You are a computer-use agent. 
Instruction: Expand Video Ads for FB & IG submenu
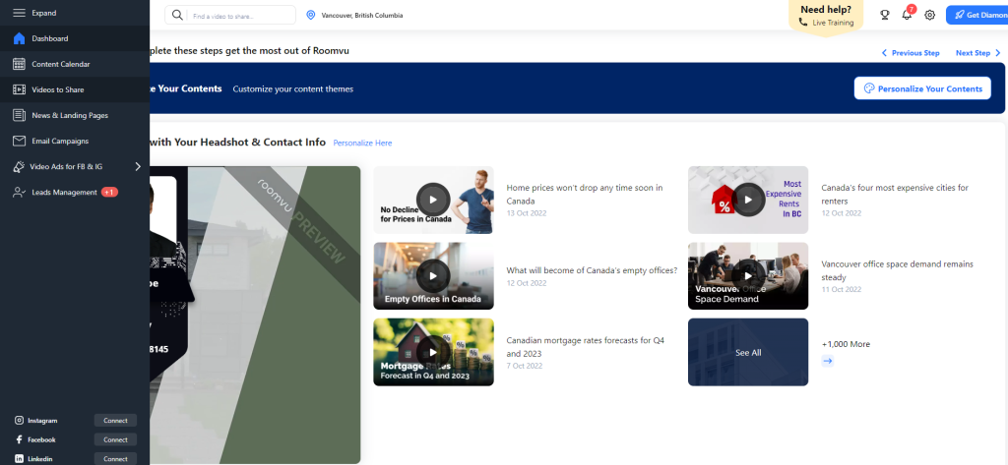138,166
